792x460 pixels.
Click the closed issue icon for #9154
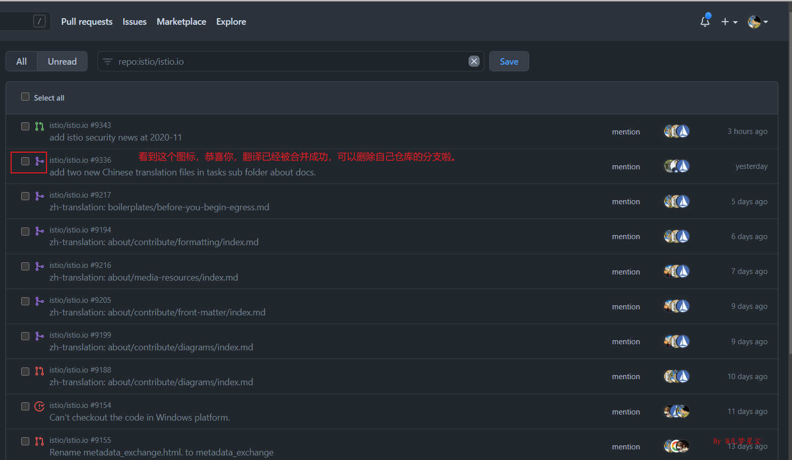point(39,406)
